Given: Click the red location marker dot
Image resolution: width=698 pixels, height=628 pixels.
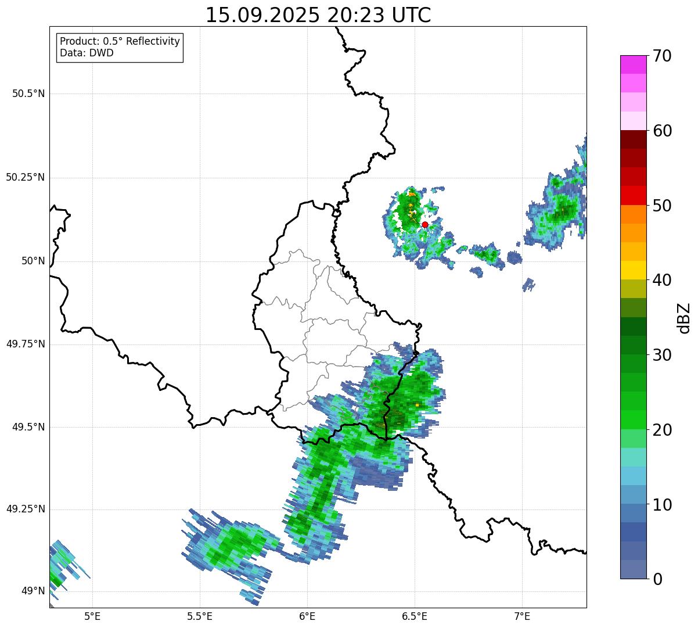Looking at the screenshot, I should [x=425, y=224].
